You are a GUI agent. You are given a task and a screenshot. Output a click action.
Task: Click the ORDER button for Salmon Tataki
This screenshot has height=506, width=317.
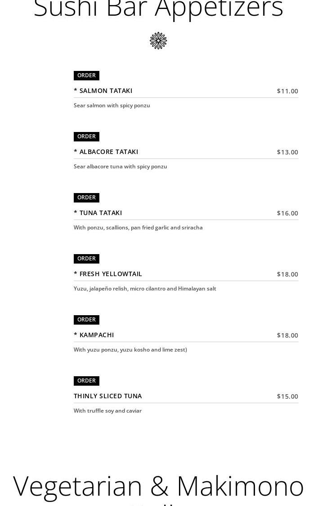click(x=86, y=75)
